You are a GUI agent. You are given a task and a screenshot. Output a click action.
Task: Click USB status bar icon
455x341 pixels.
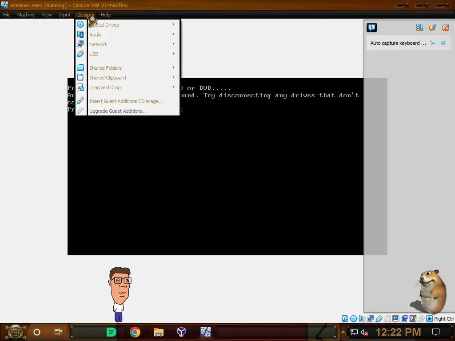379,319
